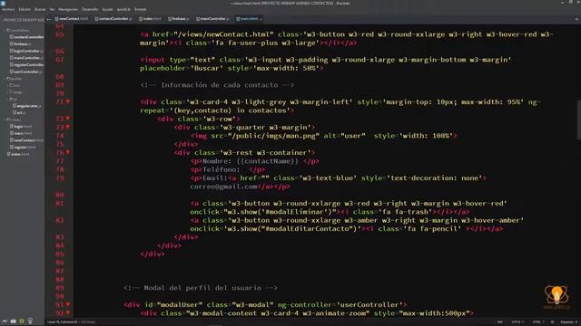Open main.html in the views folder
The width and height of the screenshot is (581, 326).
[x=21, y=133]
